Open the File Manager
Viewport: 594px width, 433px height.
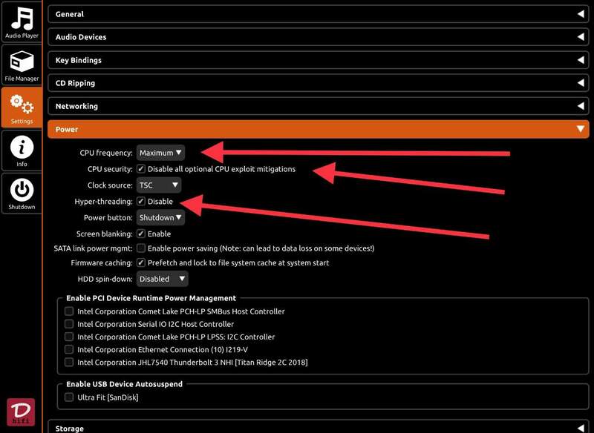22,65
